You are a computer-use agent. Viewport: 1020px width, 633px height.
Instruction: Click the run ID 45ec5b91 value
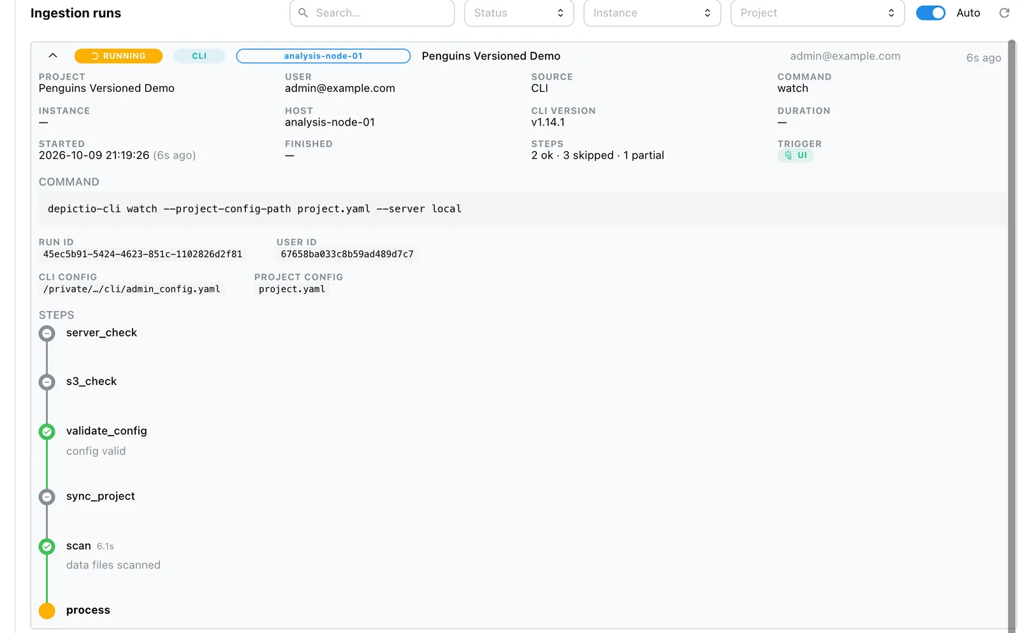point(143,254)
